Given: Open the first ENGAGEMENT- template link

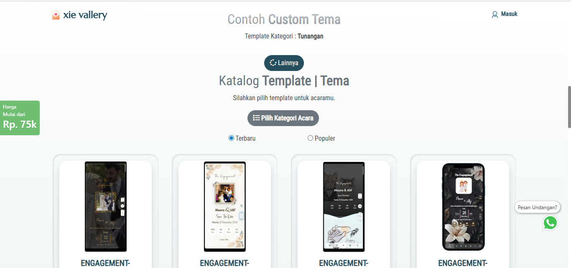Looking at the screenshot, I should click(105, 263).
